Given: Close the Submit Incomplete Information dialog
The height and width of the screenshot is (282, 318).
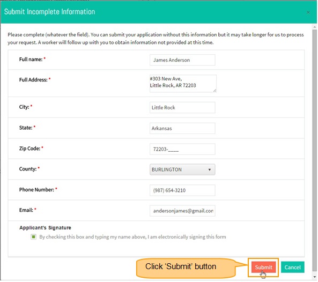Looking at the screenshot, I should [308, 12].
